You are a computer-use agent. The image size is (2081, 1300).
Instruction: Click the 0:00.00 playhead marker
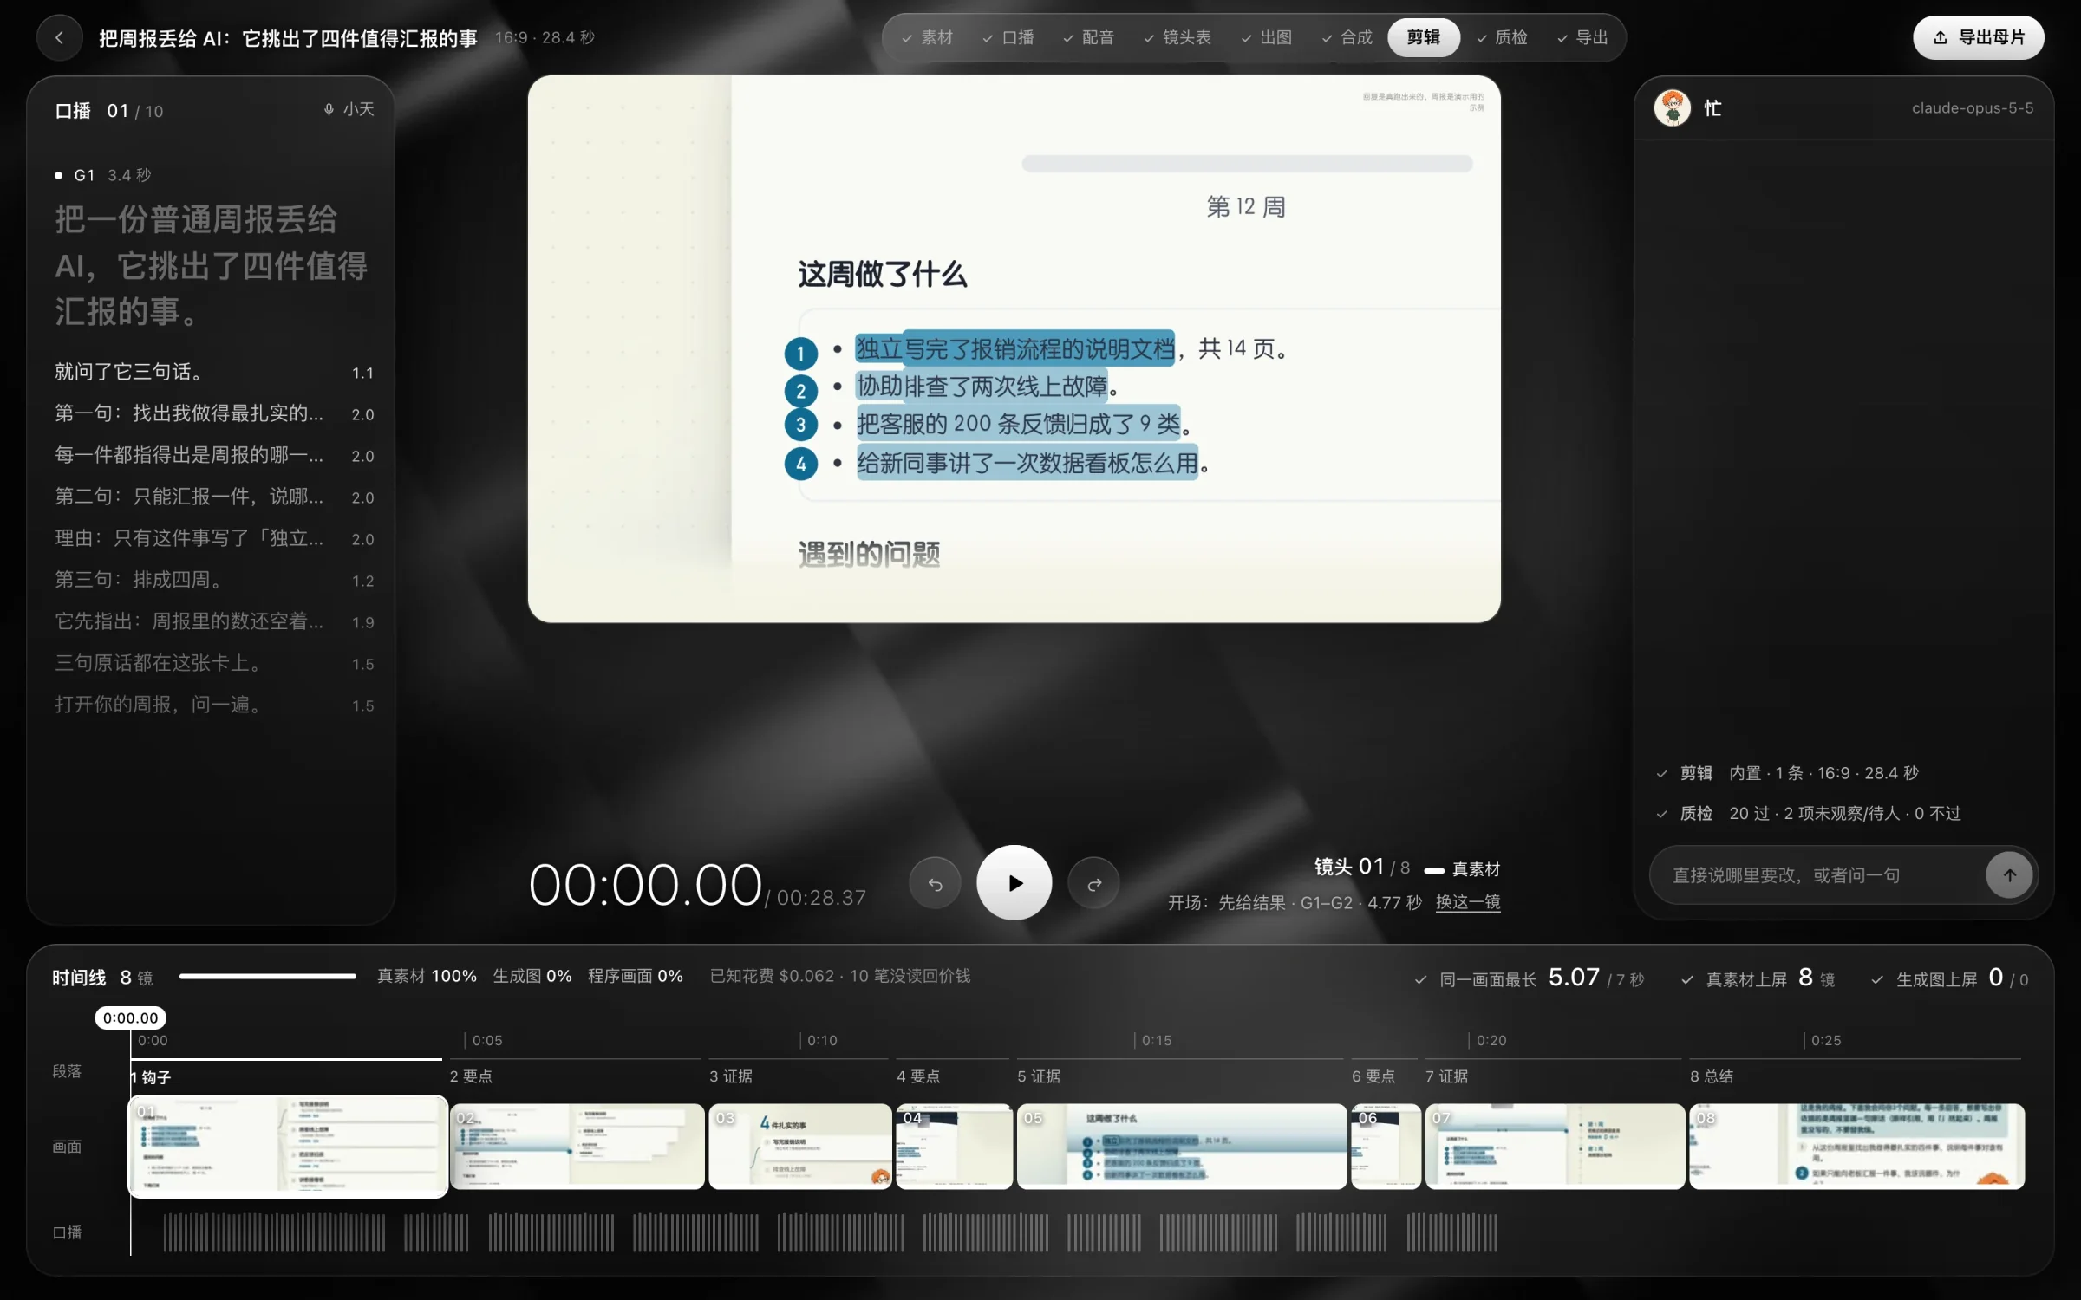click(x=130, y=1017)
